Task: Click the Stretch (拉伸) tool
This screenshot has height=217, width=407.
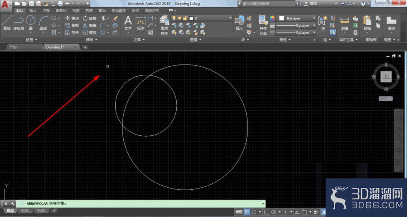Action: [72, 33]
